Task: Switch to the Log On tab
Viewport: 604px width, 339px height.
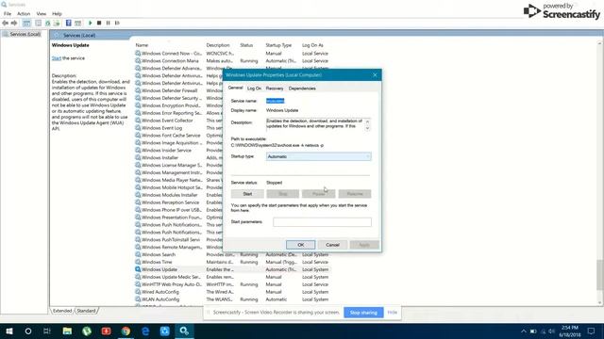Action: tap(254, 89)
